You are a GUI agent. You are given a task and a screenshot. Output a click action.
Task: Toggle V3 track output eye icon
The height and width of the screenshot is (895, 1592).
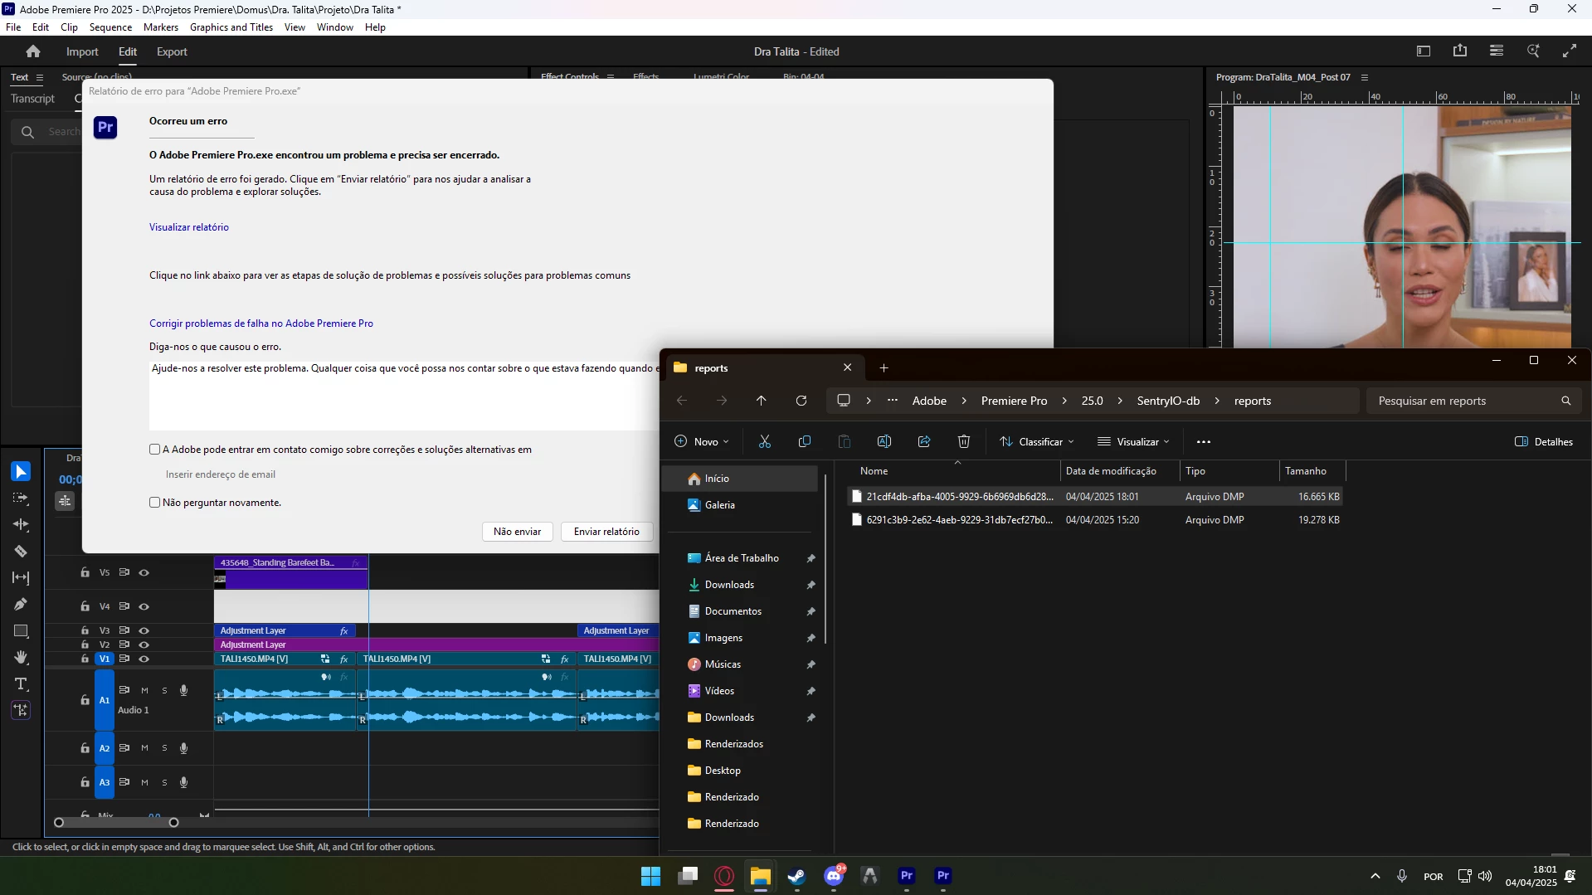[x=144, y=631]
